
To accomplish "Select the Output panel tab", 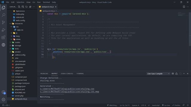I will tap(54, 74).
